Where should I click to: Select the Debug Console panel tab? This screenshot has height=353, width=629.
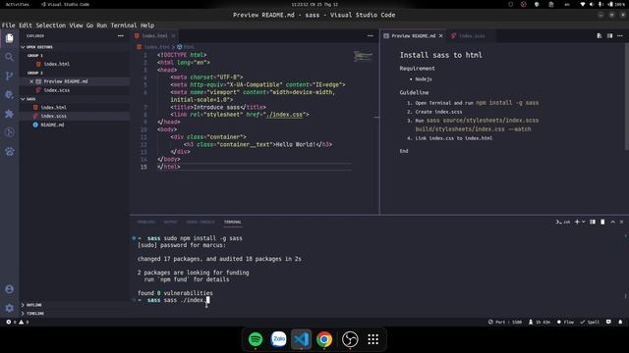[200, 222]
